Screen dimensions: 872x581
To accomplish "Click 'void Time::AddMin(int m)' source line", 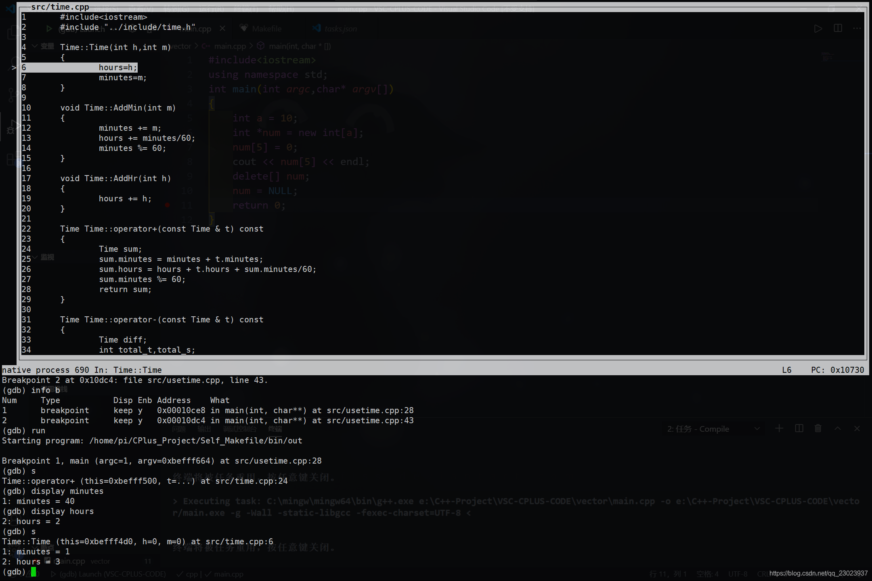I will [118, 108].
